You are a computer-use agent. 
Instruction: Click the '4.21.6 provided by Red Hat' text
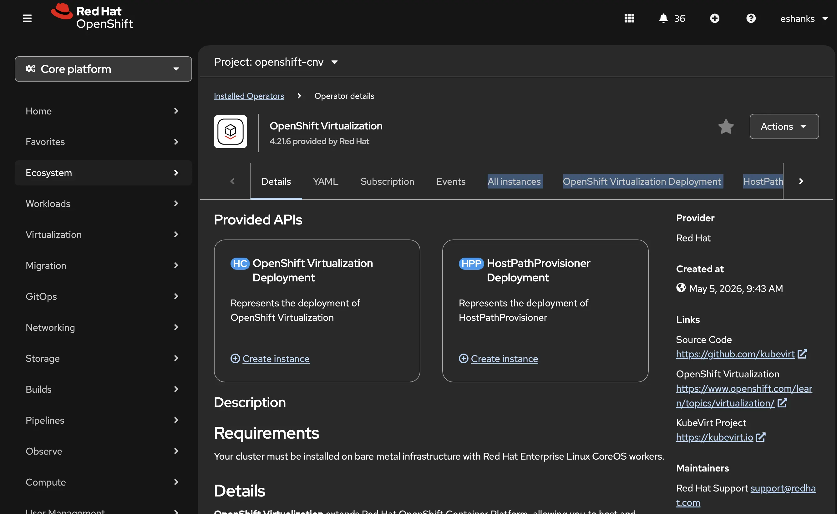tap(319, 141)
